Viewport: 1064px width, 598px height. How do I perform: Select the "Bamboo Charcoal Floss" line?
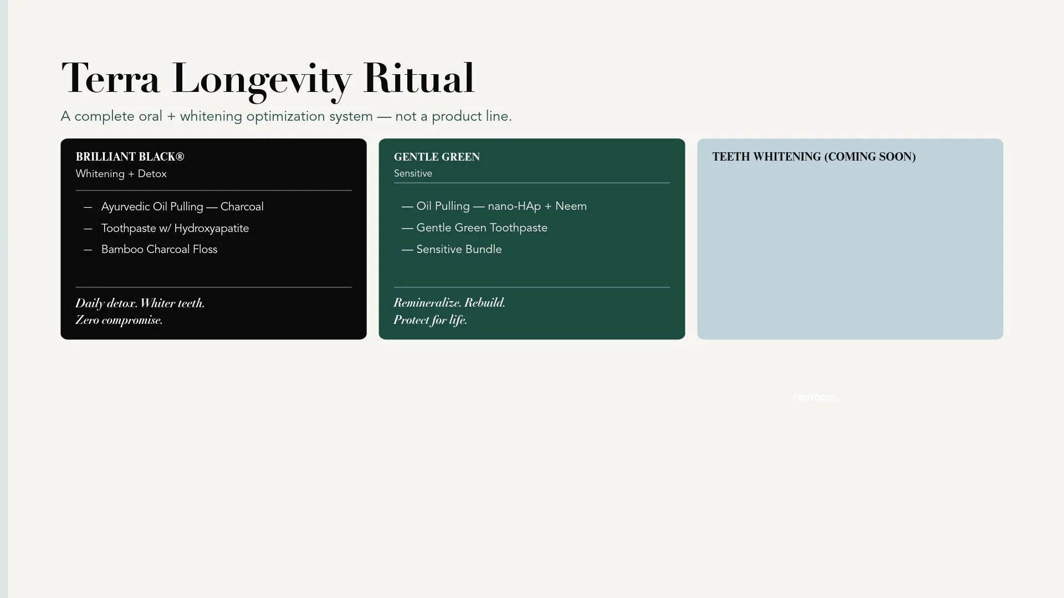click(159, 249)
